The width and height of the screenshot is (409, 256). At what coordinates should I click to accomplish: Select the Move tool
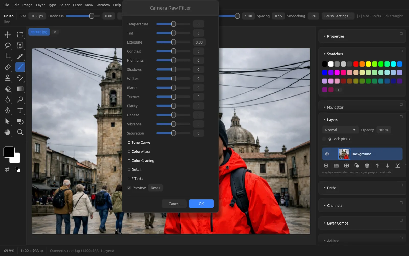click(8, 35)
